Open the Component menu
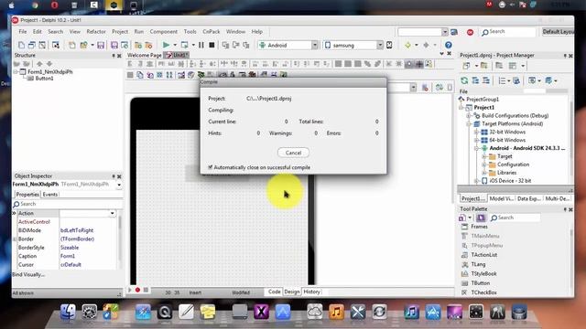The width and height of the screenshot is (586, 329). (164, 32)
